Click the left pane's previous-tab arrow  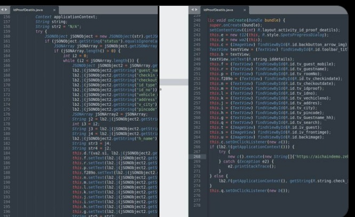coord(2,10)
